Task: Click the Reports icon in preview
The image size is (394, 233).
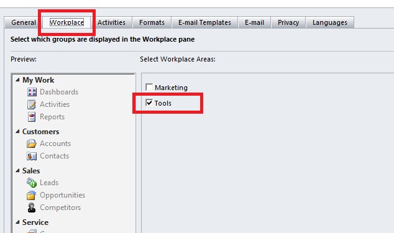Action: (x=32, y=117)
